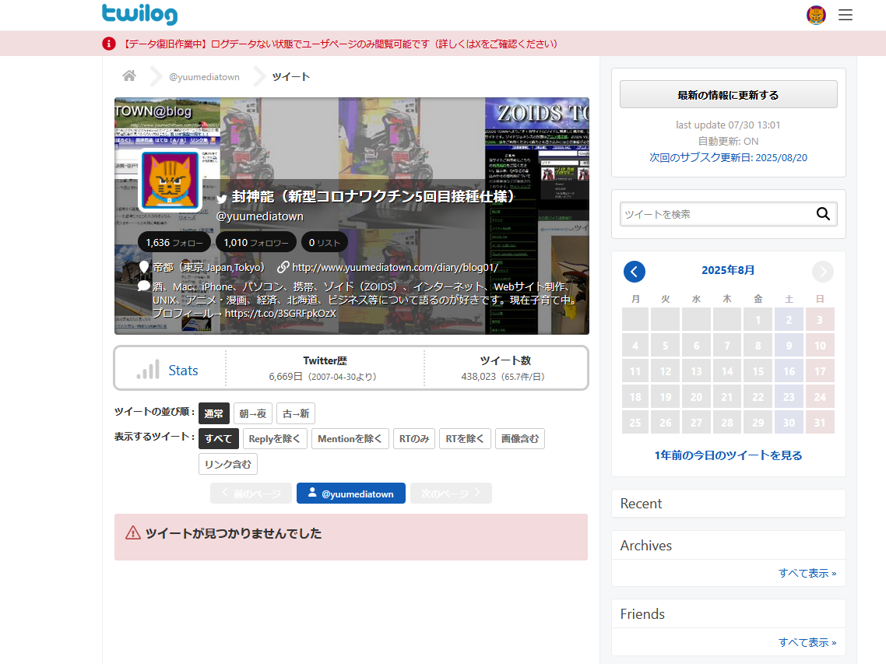Click the 最新の情報に更新する button
Image resolution: width=886 pixels, height=664 pixels.
(x=727, y=93)
